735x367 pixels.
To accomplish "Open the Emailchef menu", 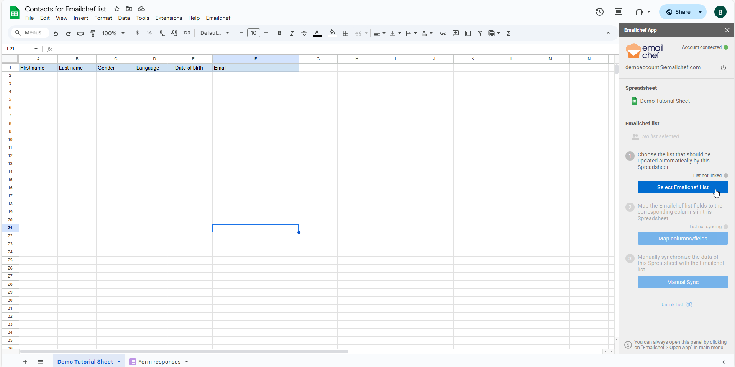I will tap(218, 18).
